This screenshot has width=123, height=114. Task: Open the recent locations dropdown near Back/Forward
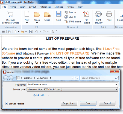(15, 78)
